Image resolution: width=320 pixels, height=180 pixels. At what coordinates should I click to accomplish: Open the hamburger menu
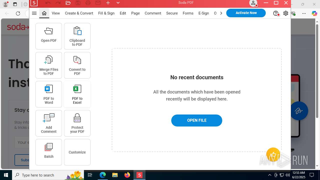tap(34, 13)
